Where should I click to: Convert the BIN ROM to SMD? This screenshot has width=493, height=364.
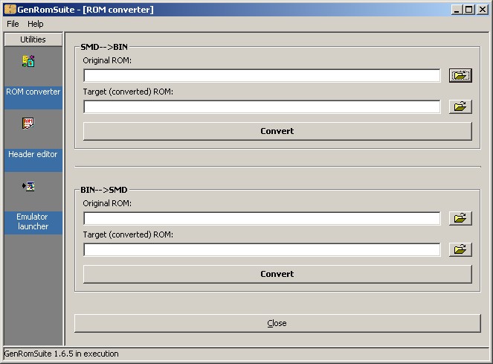(277, 274)
